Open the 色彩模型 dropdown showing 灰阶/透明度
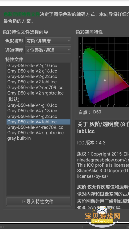The height and width of the screenshot is (229, 129). click(x=48, y=41)
